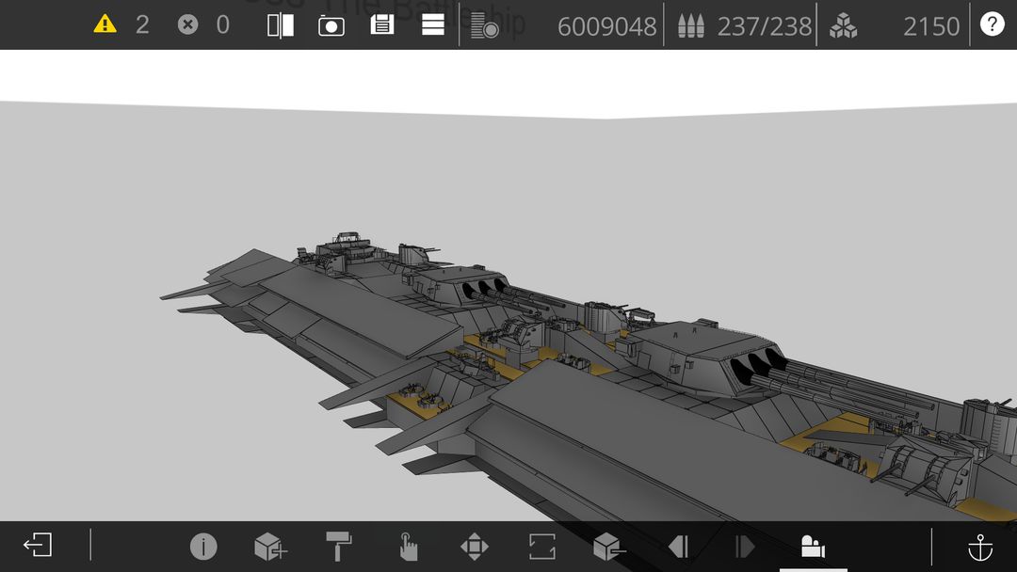Exit the editor using the exit door icon
The height and width of the screenshot is (572, 1017).
[38, 545]
